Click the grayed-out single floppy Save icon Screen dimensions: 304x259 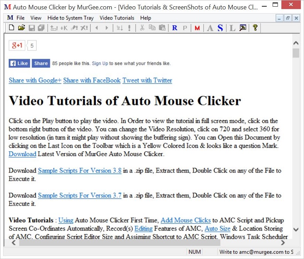(x=32, y=28)
